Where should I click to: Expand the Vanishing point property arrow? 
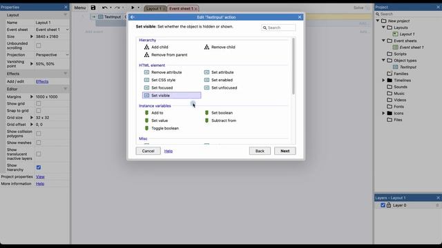tap(32, 64)
